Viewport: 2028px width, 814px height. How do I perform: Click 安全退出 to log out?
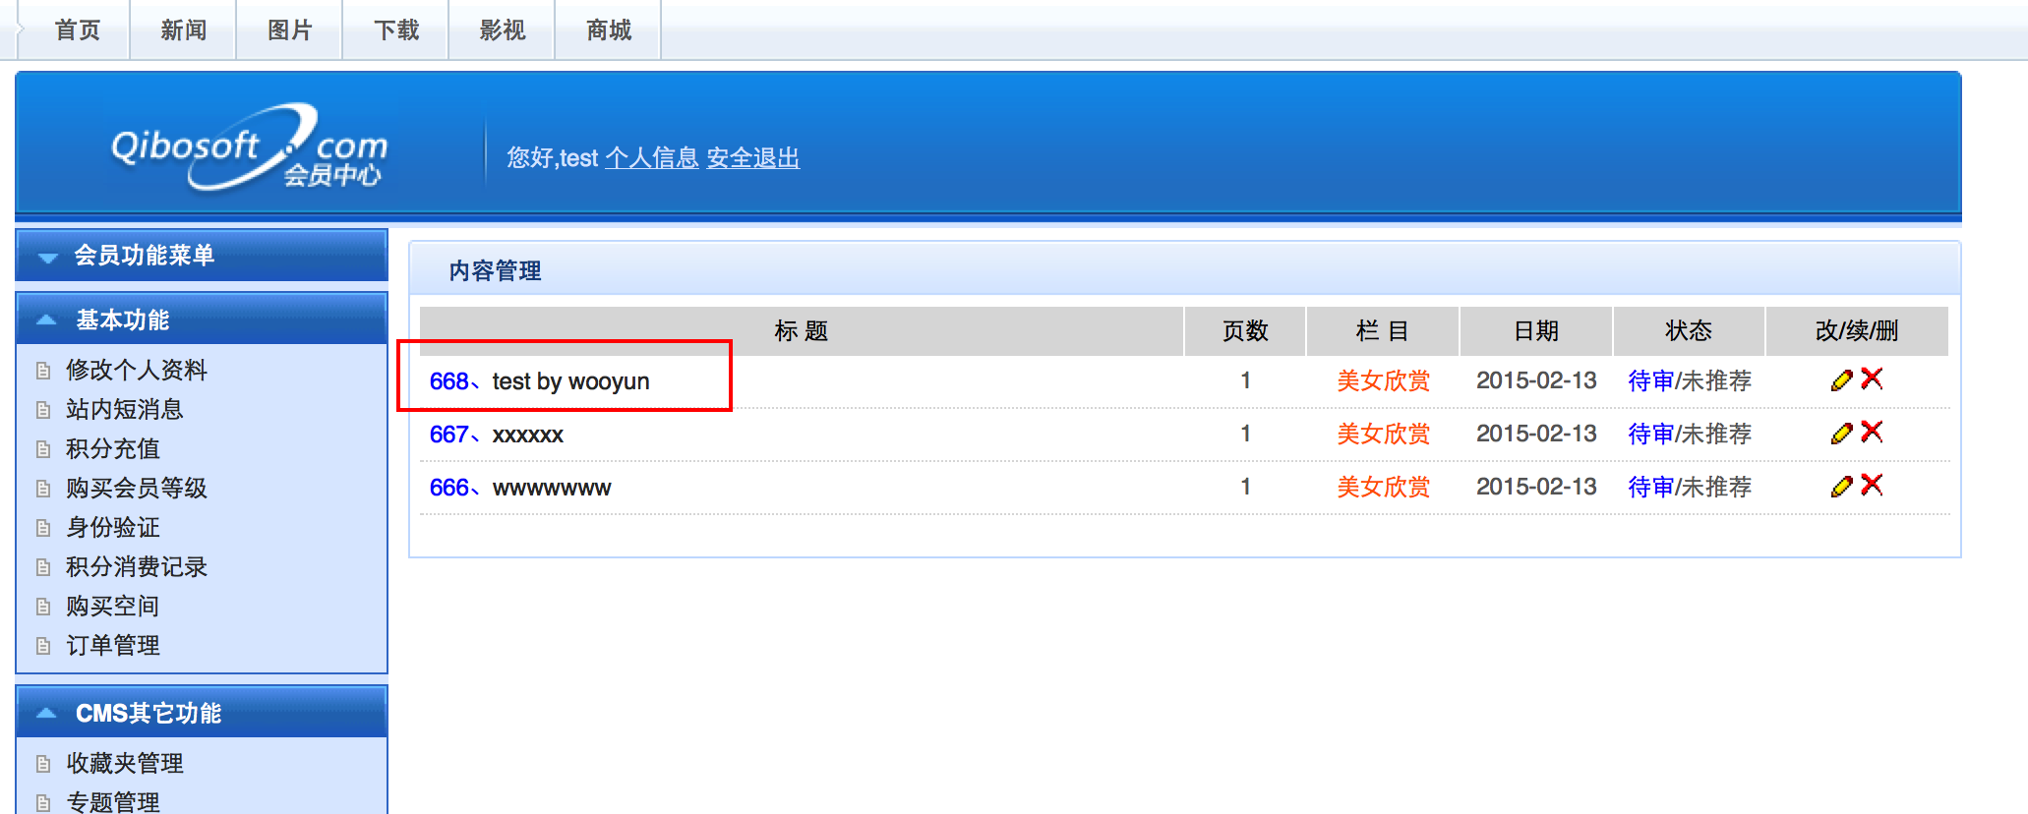[x=753, y=158]
